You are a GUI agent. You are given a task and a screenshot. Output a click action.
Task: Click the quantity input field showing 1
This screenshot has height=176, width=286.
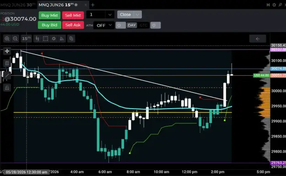[96, 15]
